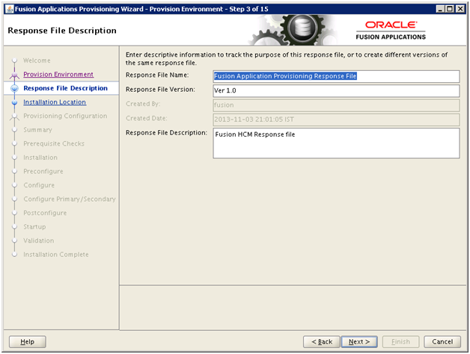Viewport: 470px width, 354px height.
Task: Maximize the wizard window
Action: pos(450,9)
